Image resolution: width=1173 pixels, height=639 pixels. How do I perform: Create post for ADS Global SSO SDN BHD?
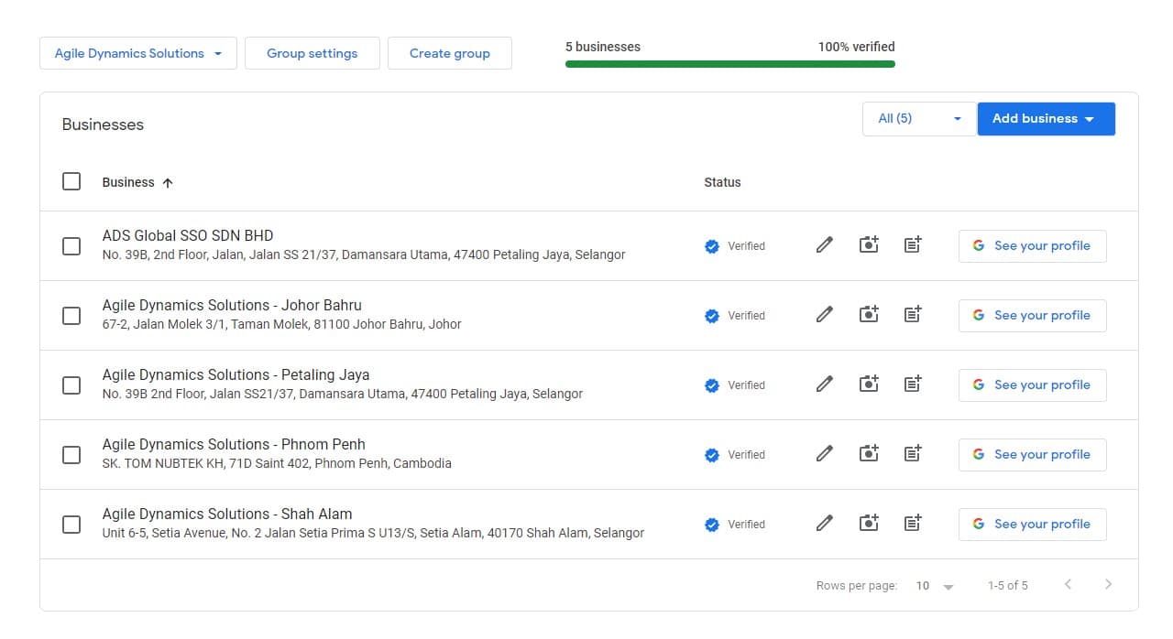[x=913, y=245]
